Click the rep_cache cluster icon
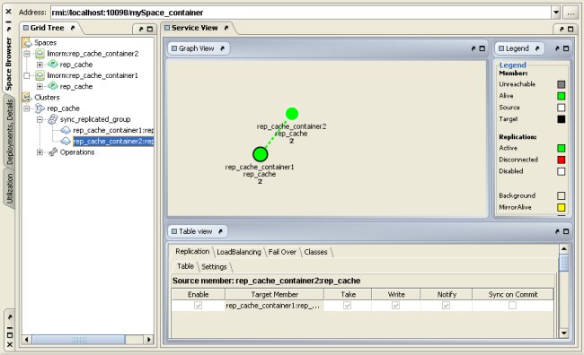 40,108
